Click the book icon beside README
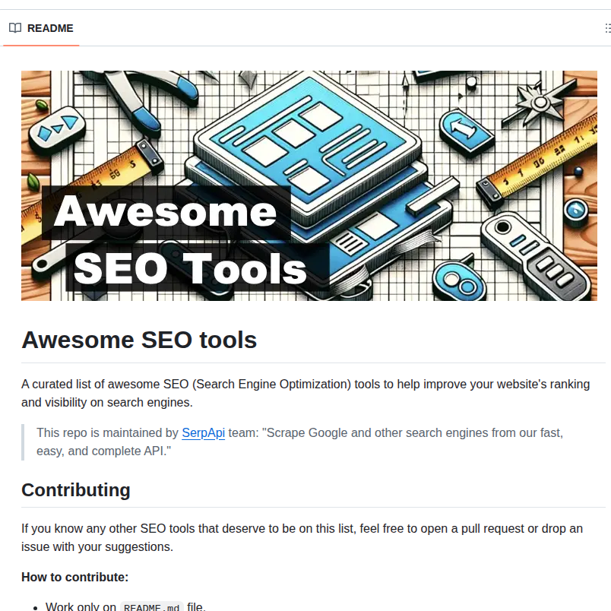This screenshot has height=611, width=611. point(15,27)
